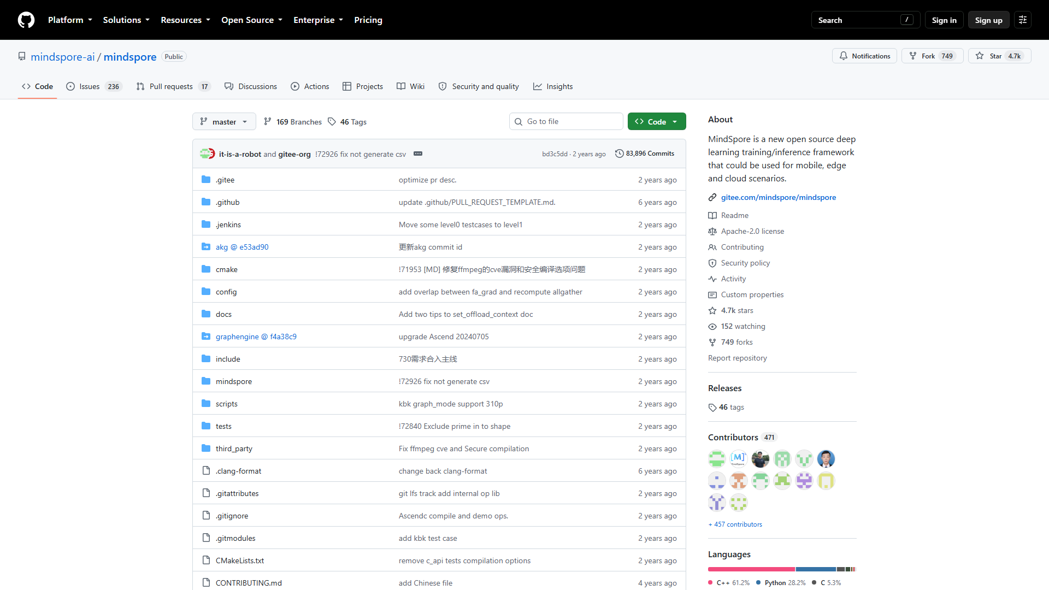
Task: View the + 457 contributors link
Action: click(x=735, y=524)
